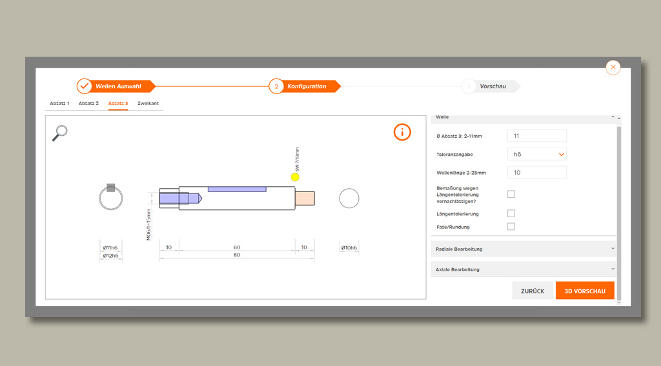Check the Fase/Rundung checkbox
The image size is (661, 366).
click(511, 227)
